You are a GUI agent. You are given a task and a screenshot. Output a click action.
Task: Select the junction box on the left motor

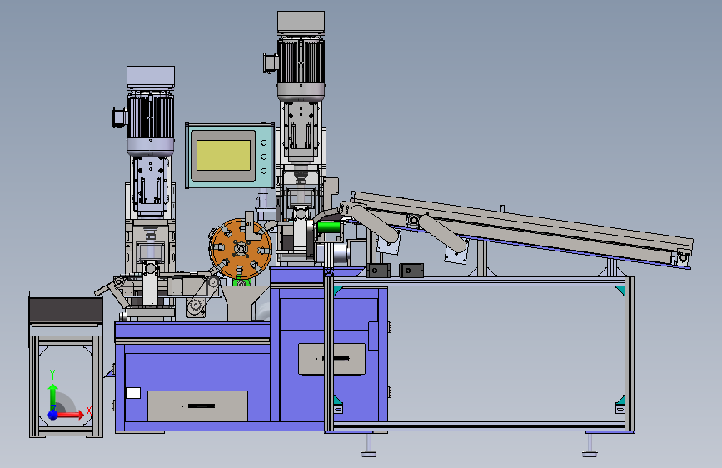(x=120, y=117)
